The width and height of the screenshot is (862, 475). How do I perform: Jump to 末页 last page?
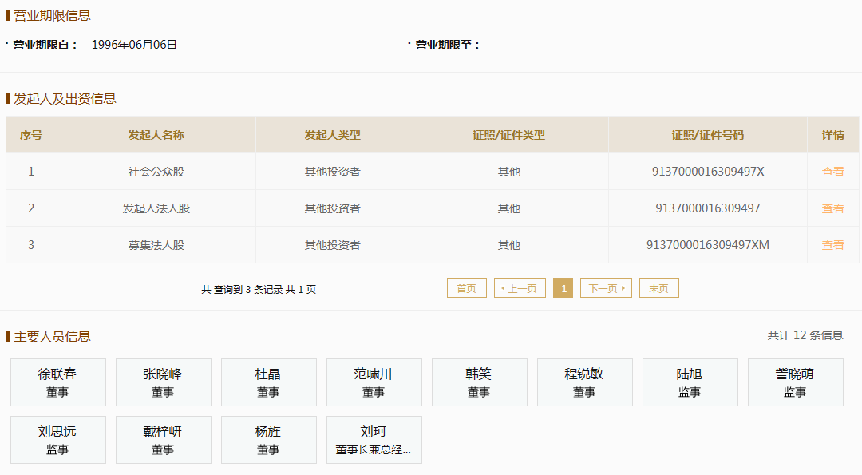[x=658, y=288]
